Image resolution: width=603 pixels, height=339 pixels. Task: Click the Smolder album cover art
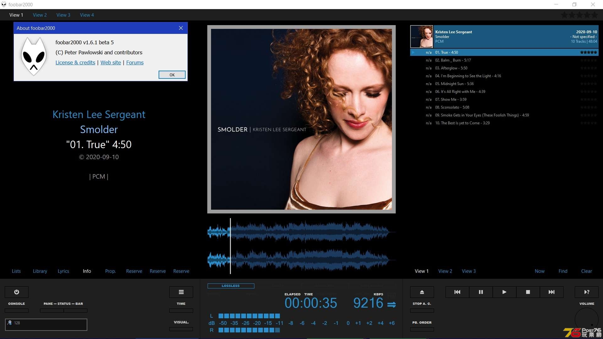[301, 119]
